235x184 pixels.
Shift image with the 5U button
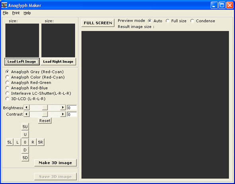click(25, 127)
